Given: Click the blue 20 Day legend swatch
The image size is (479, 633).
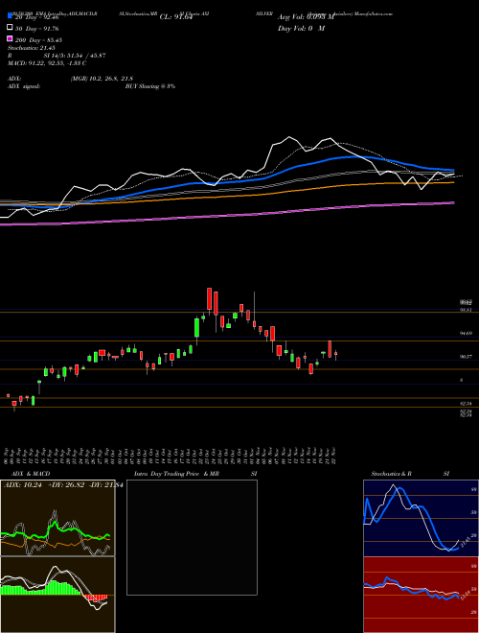Looking at the screenshot, I should pos(10,15).
